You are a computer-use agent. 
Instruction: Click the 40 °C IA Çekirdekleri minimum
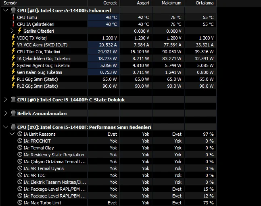pos(144,24)
